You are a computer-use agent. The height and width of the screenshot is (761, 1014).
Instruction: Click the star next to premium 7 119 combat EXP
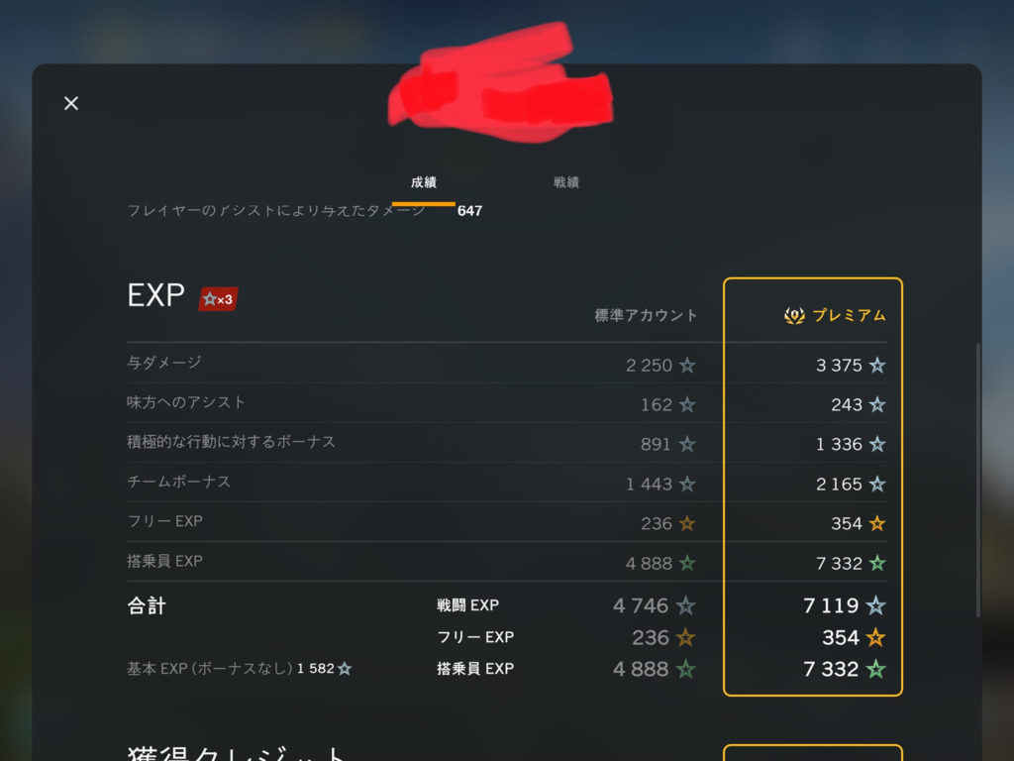(875, 605)
